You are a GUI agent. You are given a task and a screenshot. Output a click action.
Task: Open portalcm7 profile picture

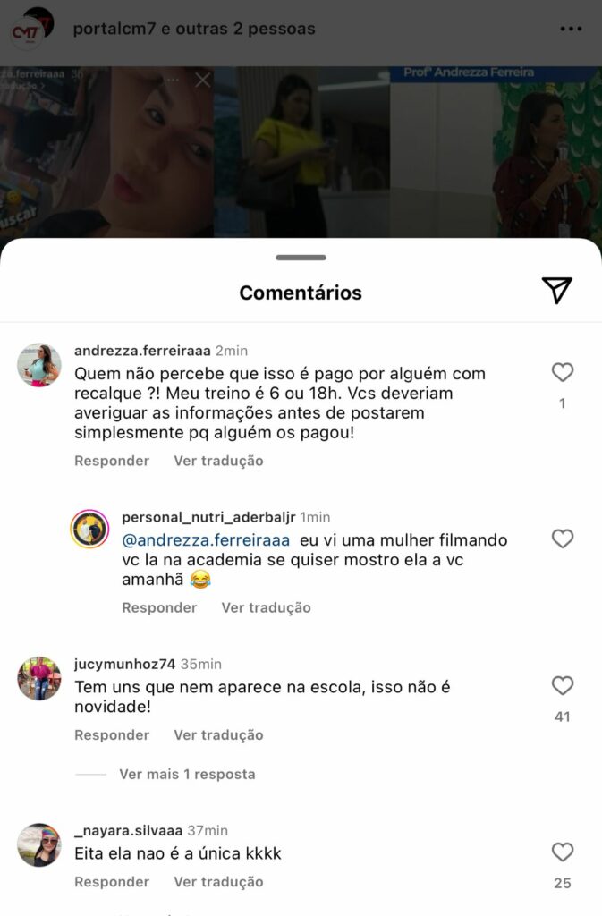tap(31, 28)
